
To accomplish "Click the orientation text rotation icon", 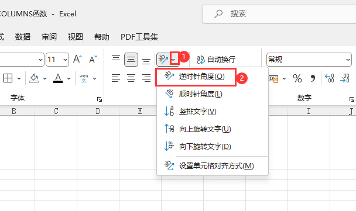I will [163, 60].
